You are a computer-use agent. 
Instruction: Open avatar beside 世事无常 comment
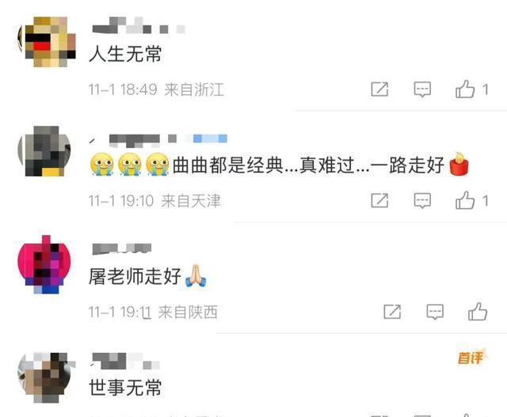pyautogui.click(x=45, y=377)
